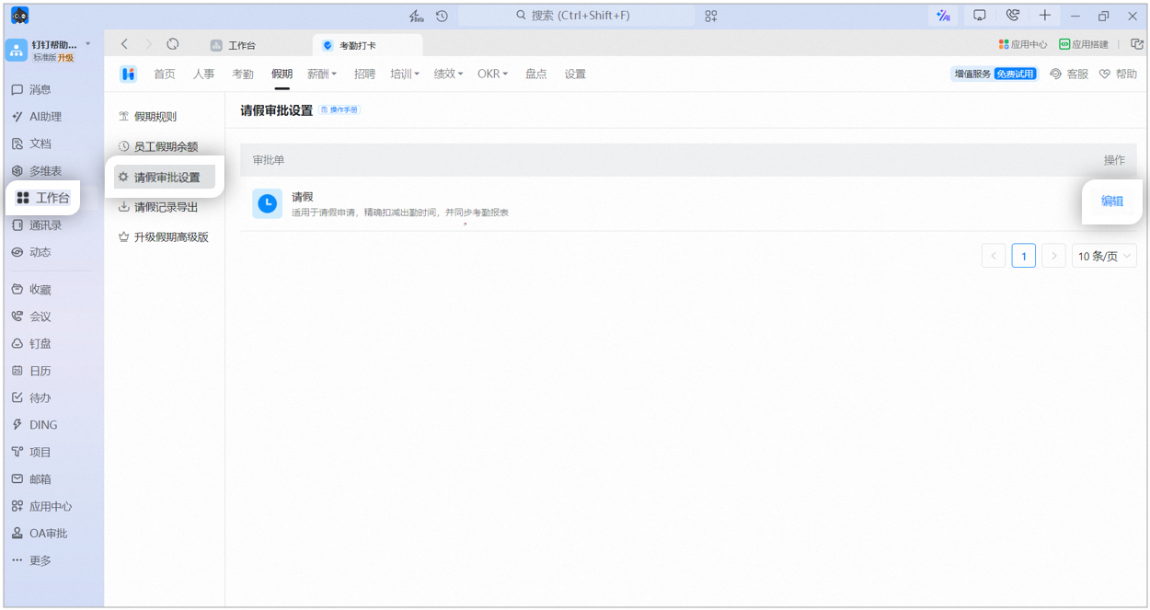The image size is (1150, 610).
Task: Click the 升级 upgrade link
Action: (65, 58)
